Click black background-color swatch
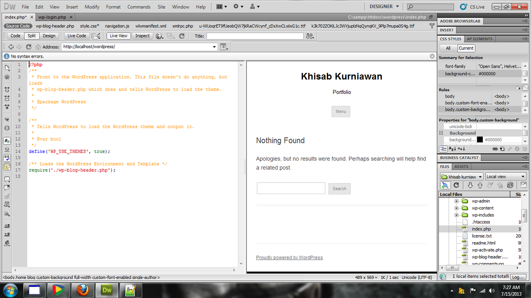The height and width of the screenshot is (298, 531). point(480,140)
